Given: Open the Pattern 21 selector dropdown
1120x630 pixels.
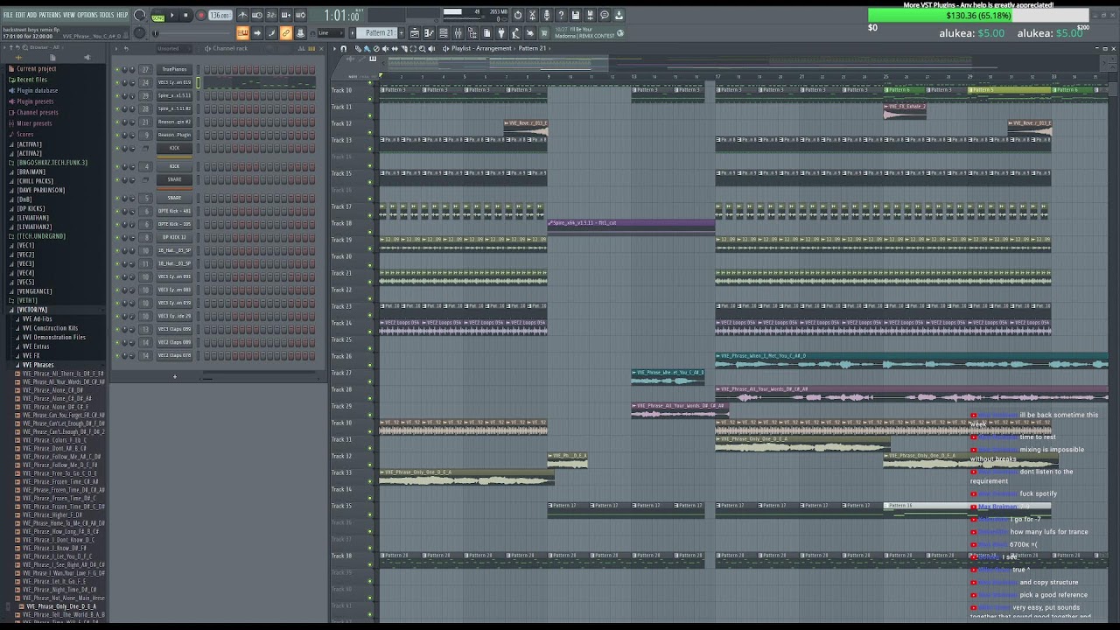Looking at the screenshot, I should click(x=375, y=33).
